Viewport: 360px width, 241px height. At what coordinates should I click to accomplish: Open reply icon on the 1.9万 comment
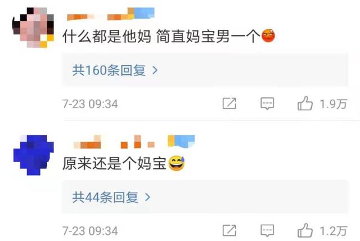[x=267, y=104]
